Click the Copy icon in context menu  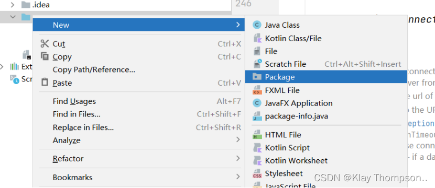[x=45, y=56]
